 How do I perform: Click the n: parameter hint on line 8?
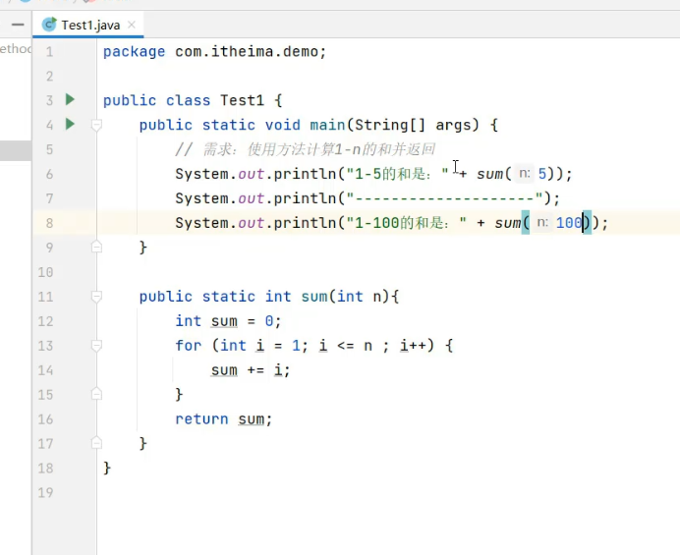[542, 223]
